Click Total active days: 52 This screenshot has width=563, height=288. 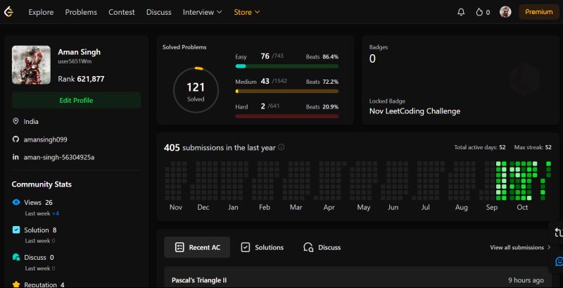pos(480,147)
